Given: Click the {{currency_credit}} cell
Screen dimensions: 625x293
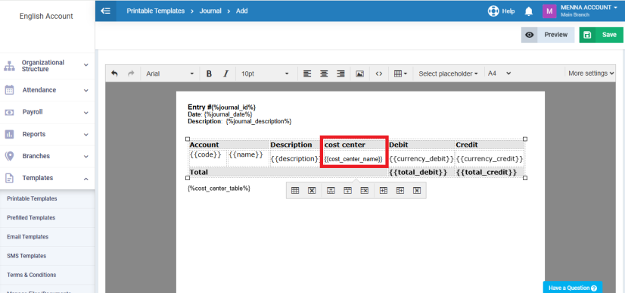Looking at the screenshot, I should (490, 159).
